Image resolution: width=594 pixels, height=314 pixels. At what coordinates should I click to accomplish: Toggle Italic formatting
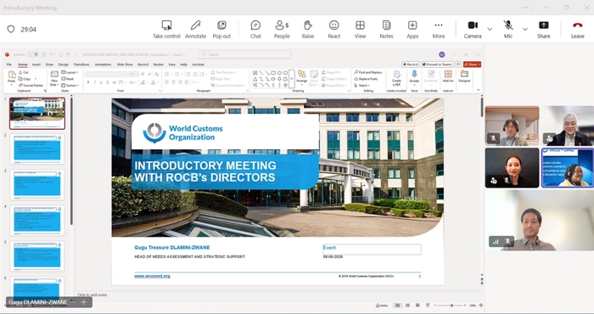click(95, 82)
